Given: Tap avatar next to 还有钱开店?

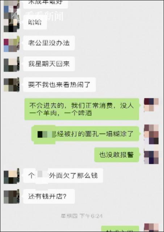Looking at the screenshot, I should (12, 197).
